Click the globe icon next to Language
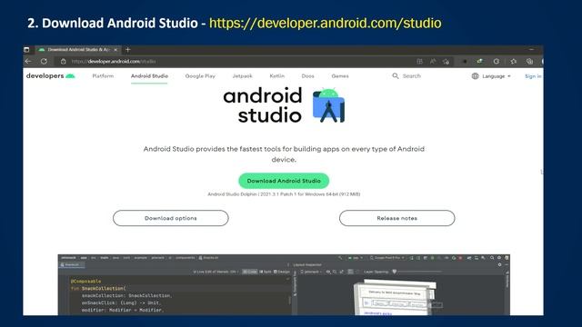Viewport: 582px width, 327px height. click(x=475, y=76)
